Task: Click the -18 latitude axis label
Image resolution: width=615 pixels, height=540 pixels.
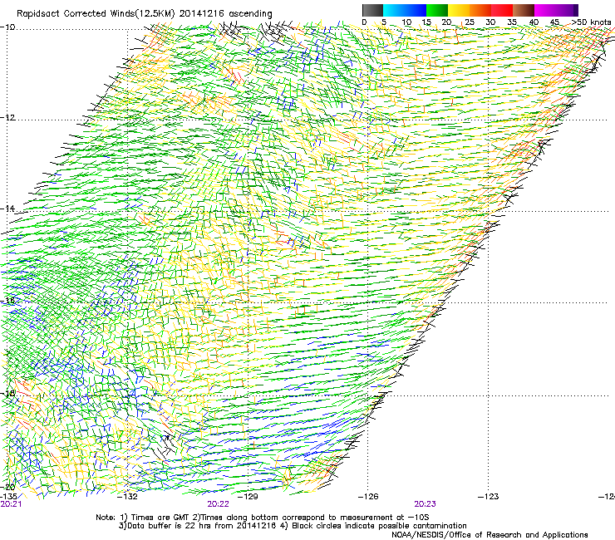Action: pyautogui.click(x=7, y=393)
